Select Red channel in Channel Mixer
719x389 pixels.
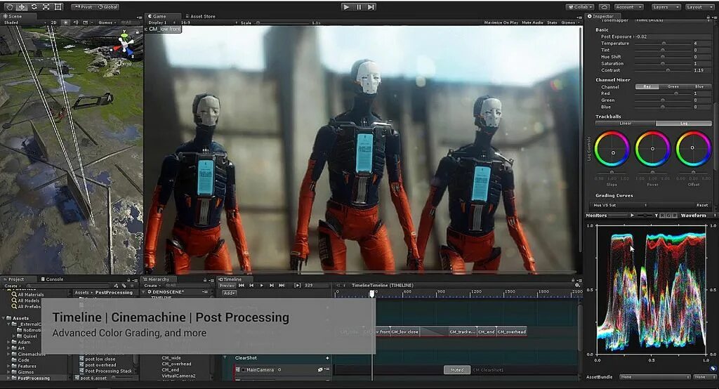[x=647, y=86]
